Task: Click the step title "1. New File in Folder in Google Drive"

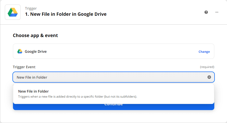Action: (x=66, y=14)
